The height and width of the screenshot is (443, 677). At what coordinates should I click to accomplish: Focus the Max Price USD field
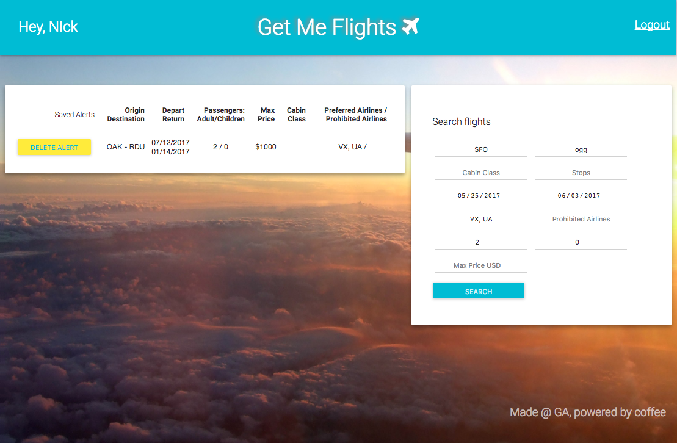click(x=480, y=265)
